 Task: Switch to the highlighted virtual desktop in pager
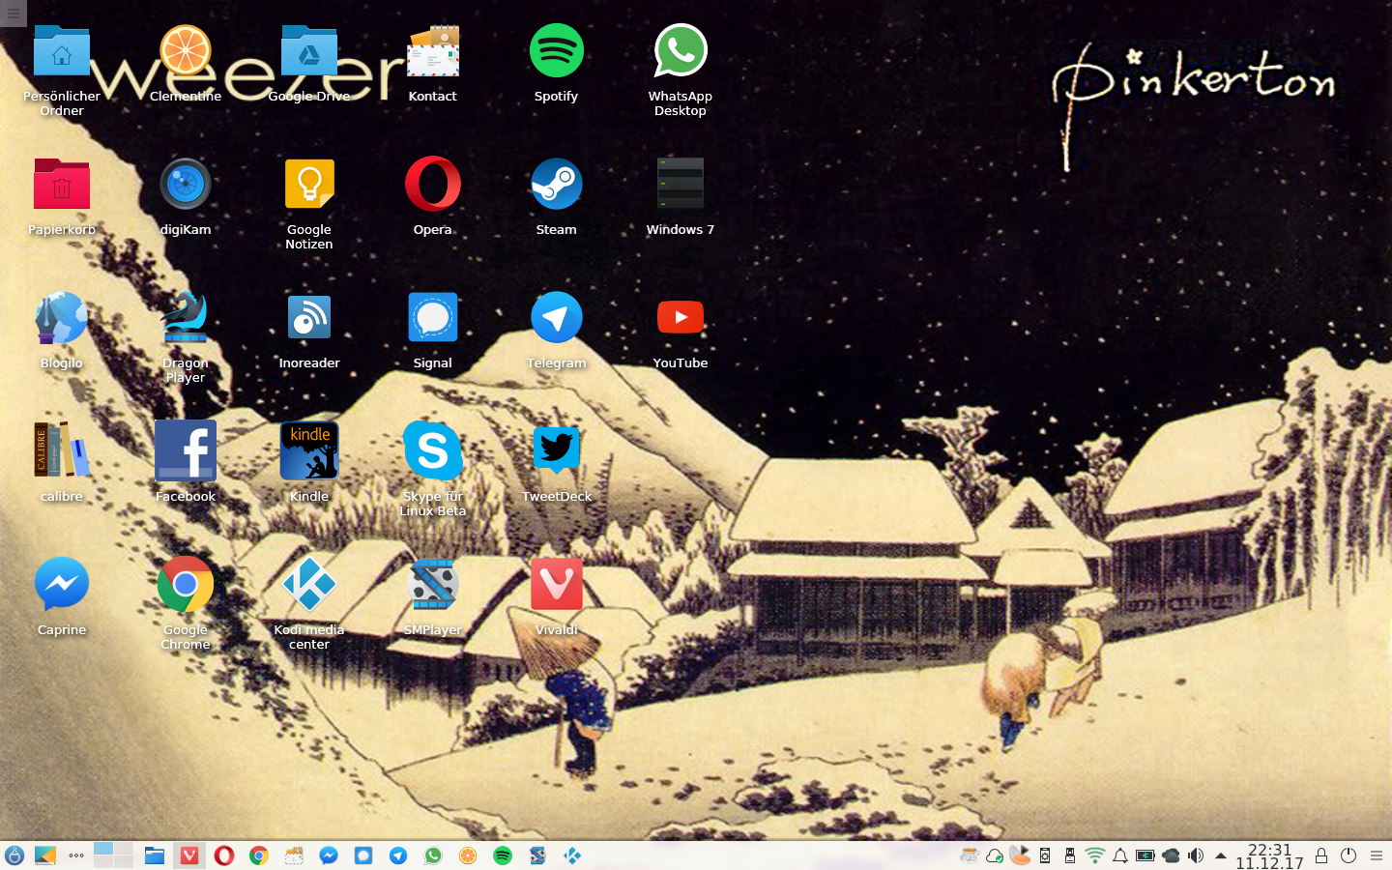(103, 849)
